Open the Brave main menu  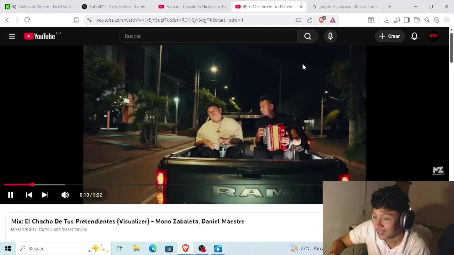pos(447,20)
